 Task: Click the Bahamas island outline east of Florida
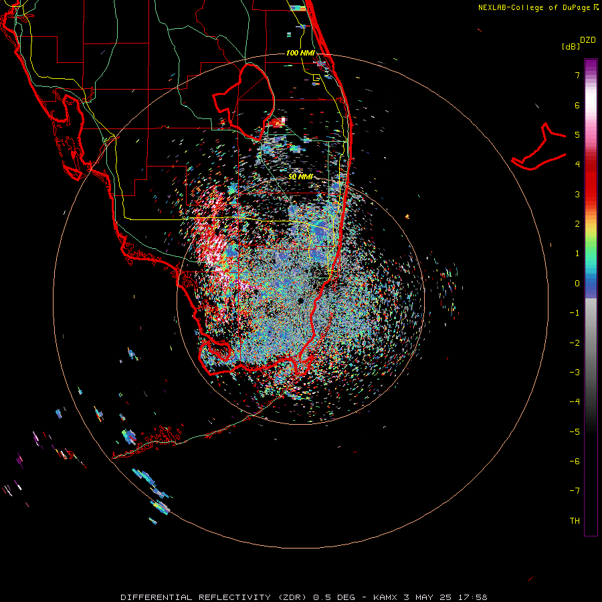538,147
